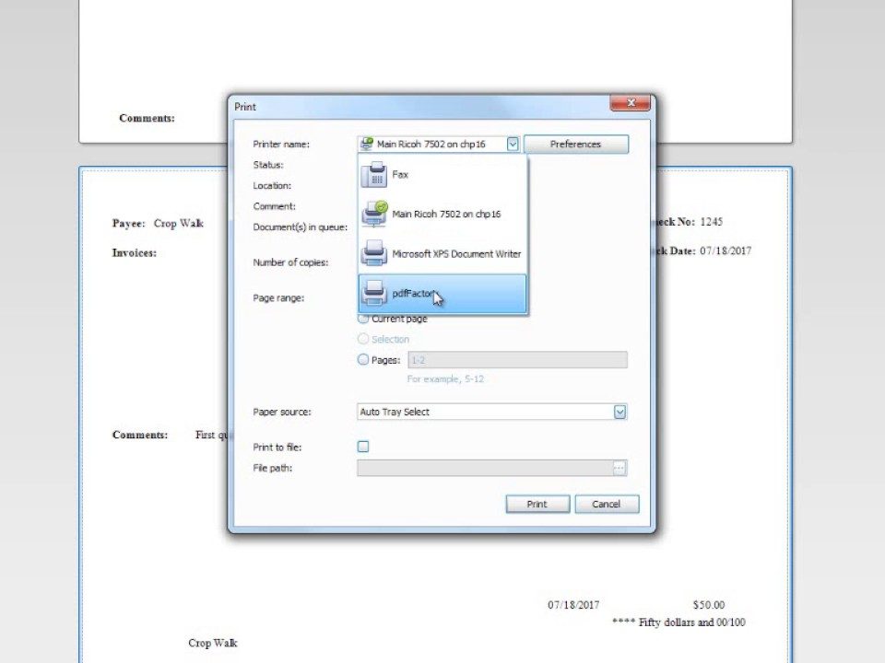Image resolution: width=885 pixels, height=663 pixels.
Task: Click the browse ellipsis button beside File path
Action: pyautogui.click(x=619, y=469)
